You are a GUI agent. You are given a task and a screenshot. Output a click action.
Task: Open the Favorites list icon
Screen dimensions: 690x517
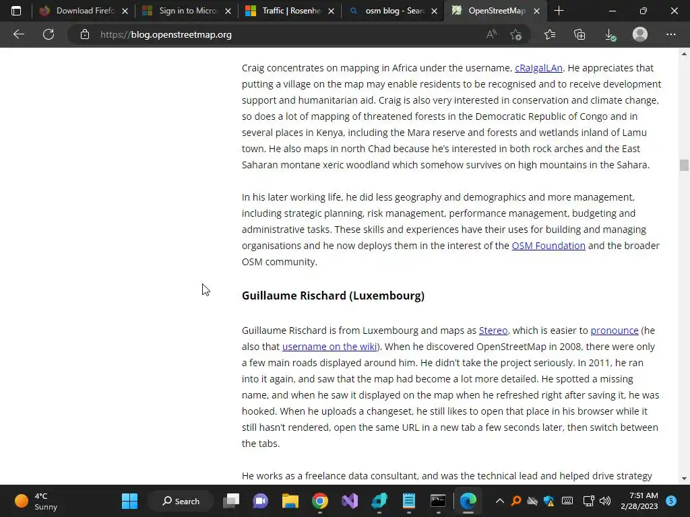(x=550, y=34)
